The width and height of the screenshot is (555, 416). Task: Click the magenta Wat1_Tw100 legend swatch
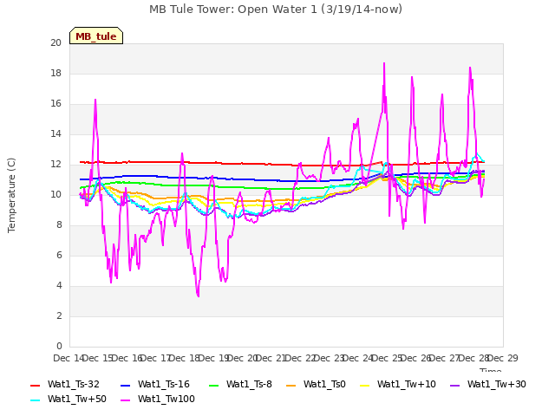[x=125, y=400]
